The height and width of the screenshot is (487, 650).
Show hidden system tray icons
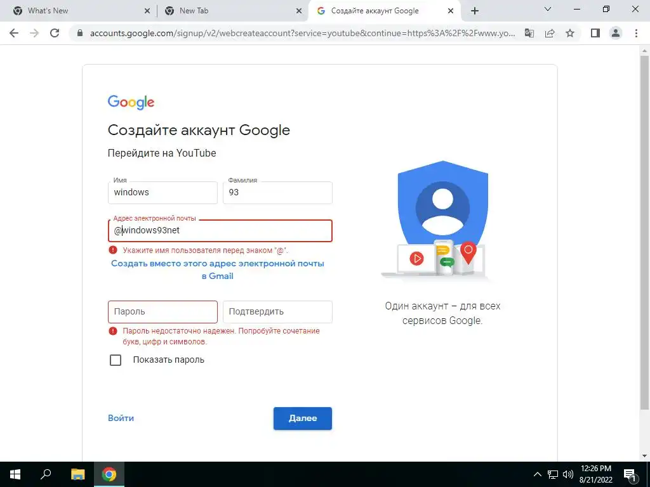click(x=537, y=474)
